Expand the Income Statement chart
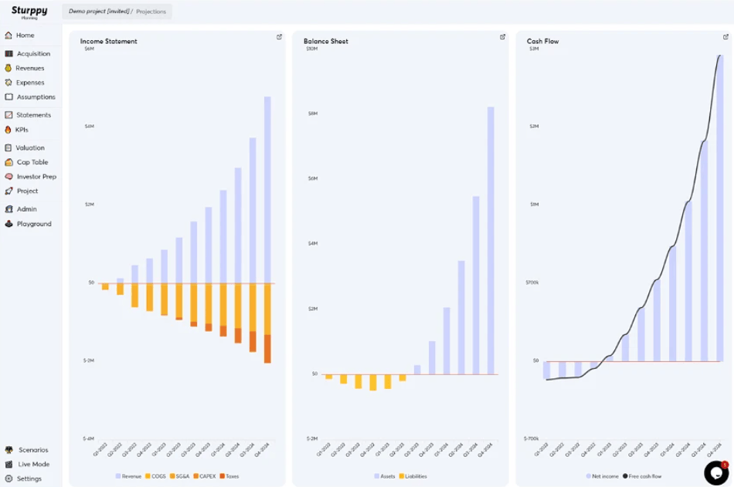The image size is (734, 487). pos(280,37)
